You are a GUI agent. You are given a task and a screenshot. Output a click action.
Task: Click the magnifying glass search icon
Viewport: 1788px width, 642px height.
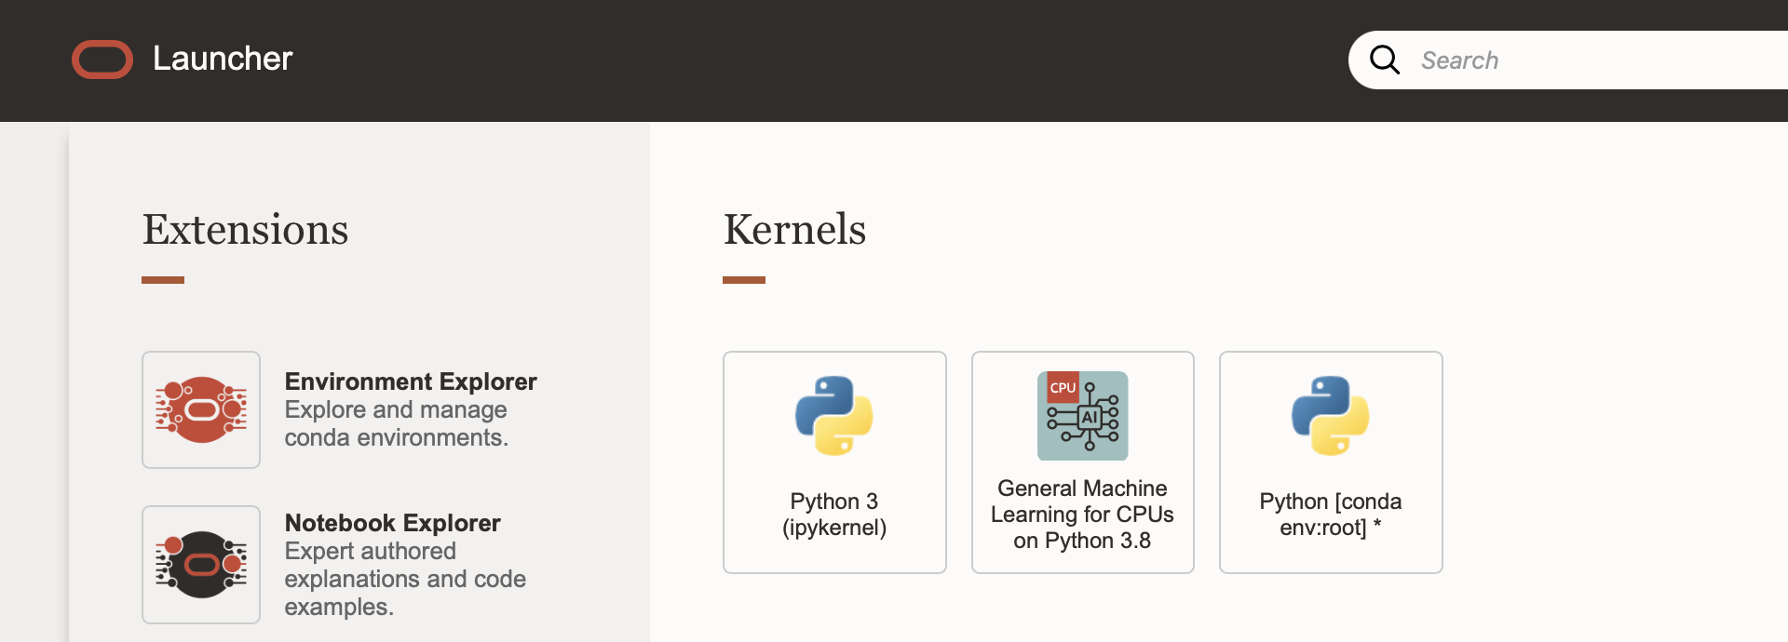[1385, 59]
